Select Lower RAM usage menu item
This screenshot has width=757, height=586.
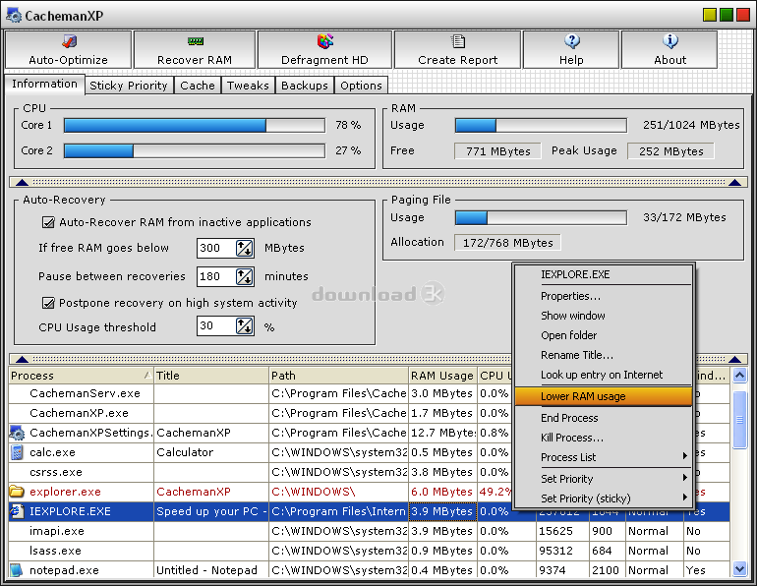(x=604, y=396)
